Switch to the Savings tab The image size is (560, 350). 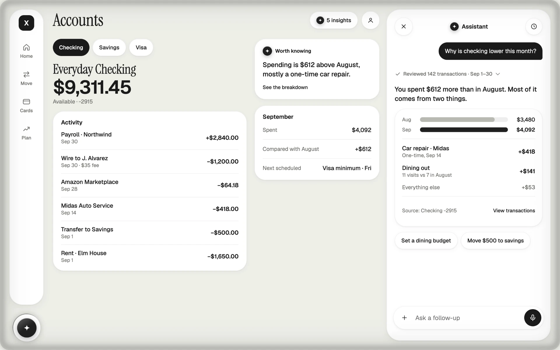click(x=109, y=48)
